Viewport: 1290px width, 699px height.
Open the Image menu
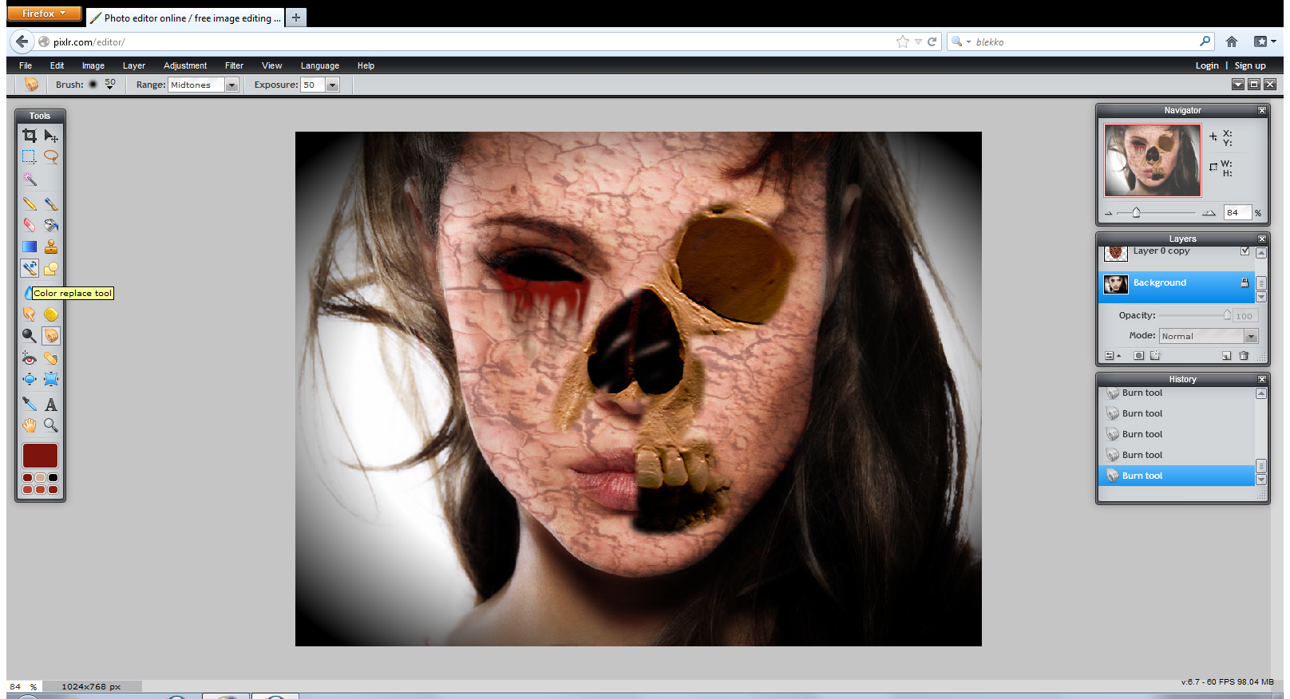point(93,65)
